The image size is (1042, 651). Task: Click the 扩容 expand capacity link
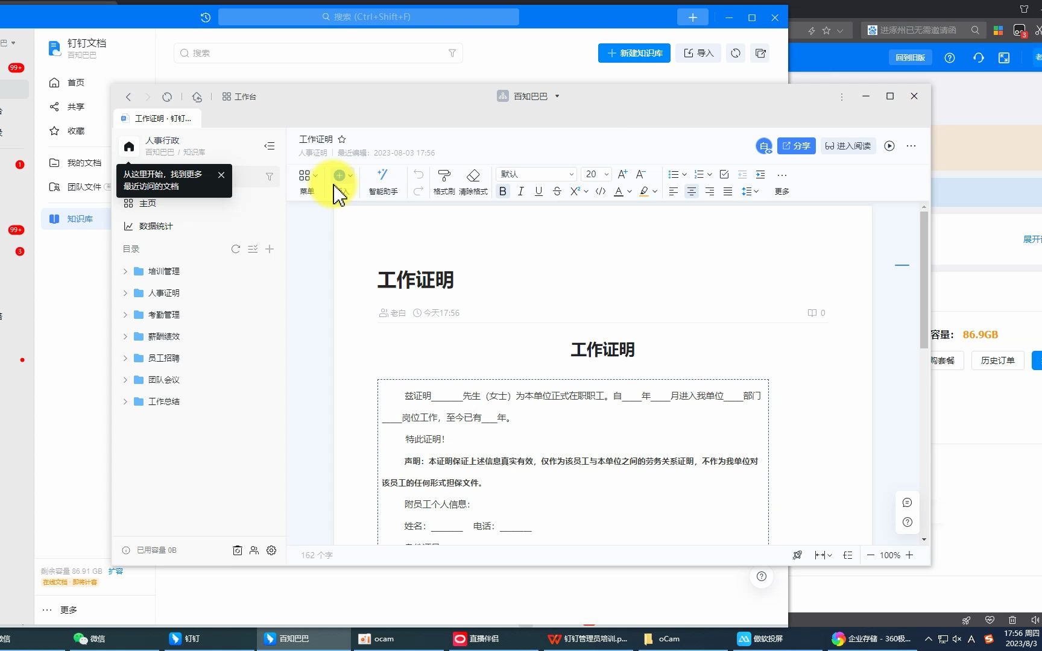[x=116, y=571]
